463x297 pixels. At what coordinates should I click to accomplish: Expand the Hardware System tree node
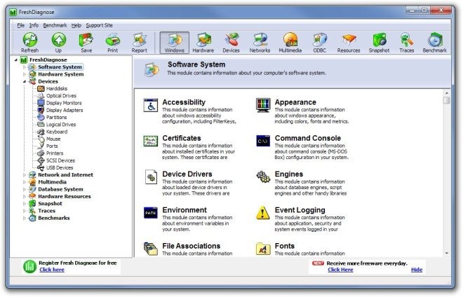pyautogui.click(x=25, y=74)
